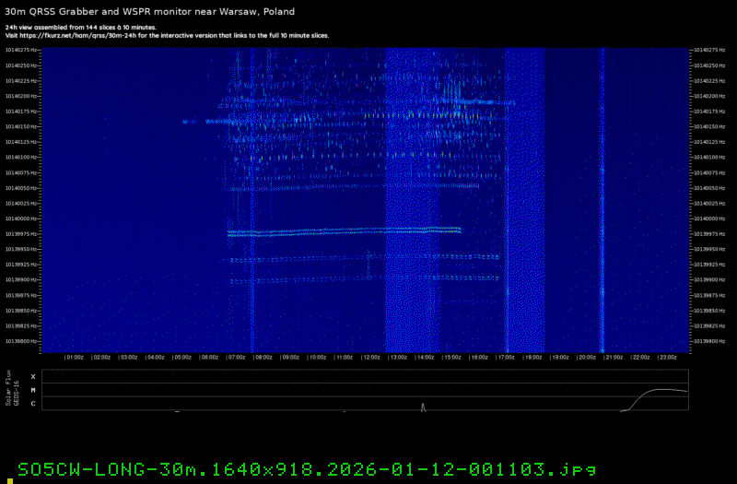Click the '24h view assembled from 144 slices' line
The height and width of the screenshot is (484, 737).
(x=81, y=28)
